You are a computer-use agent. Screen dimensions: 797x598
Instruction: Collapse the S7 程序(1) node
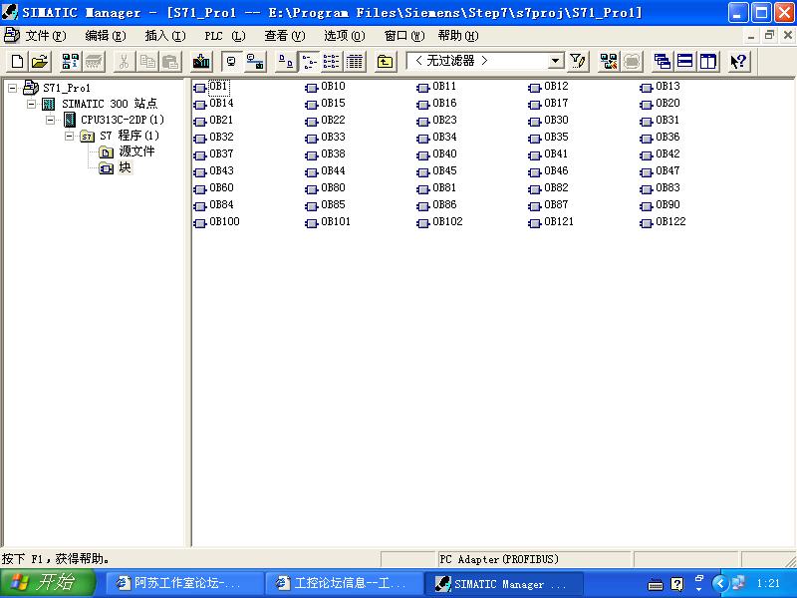pos(69,136)
